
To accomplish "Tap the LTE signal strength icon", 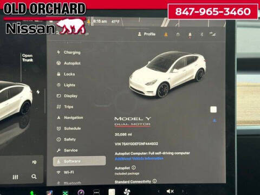I will 212,34.
